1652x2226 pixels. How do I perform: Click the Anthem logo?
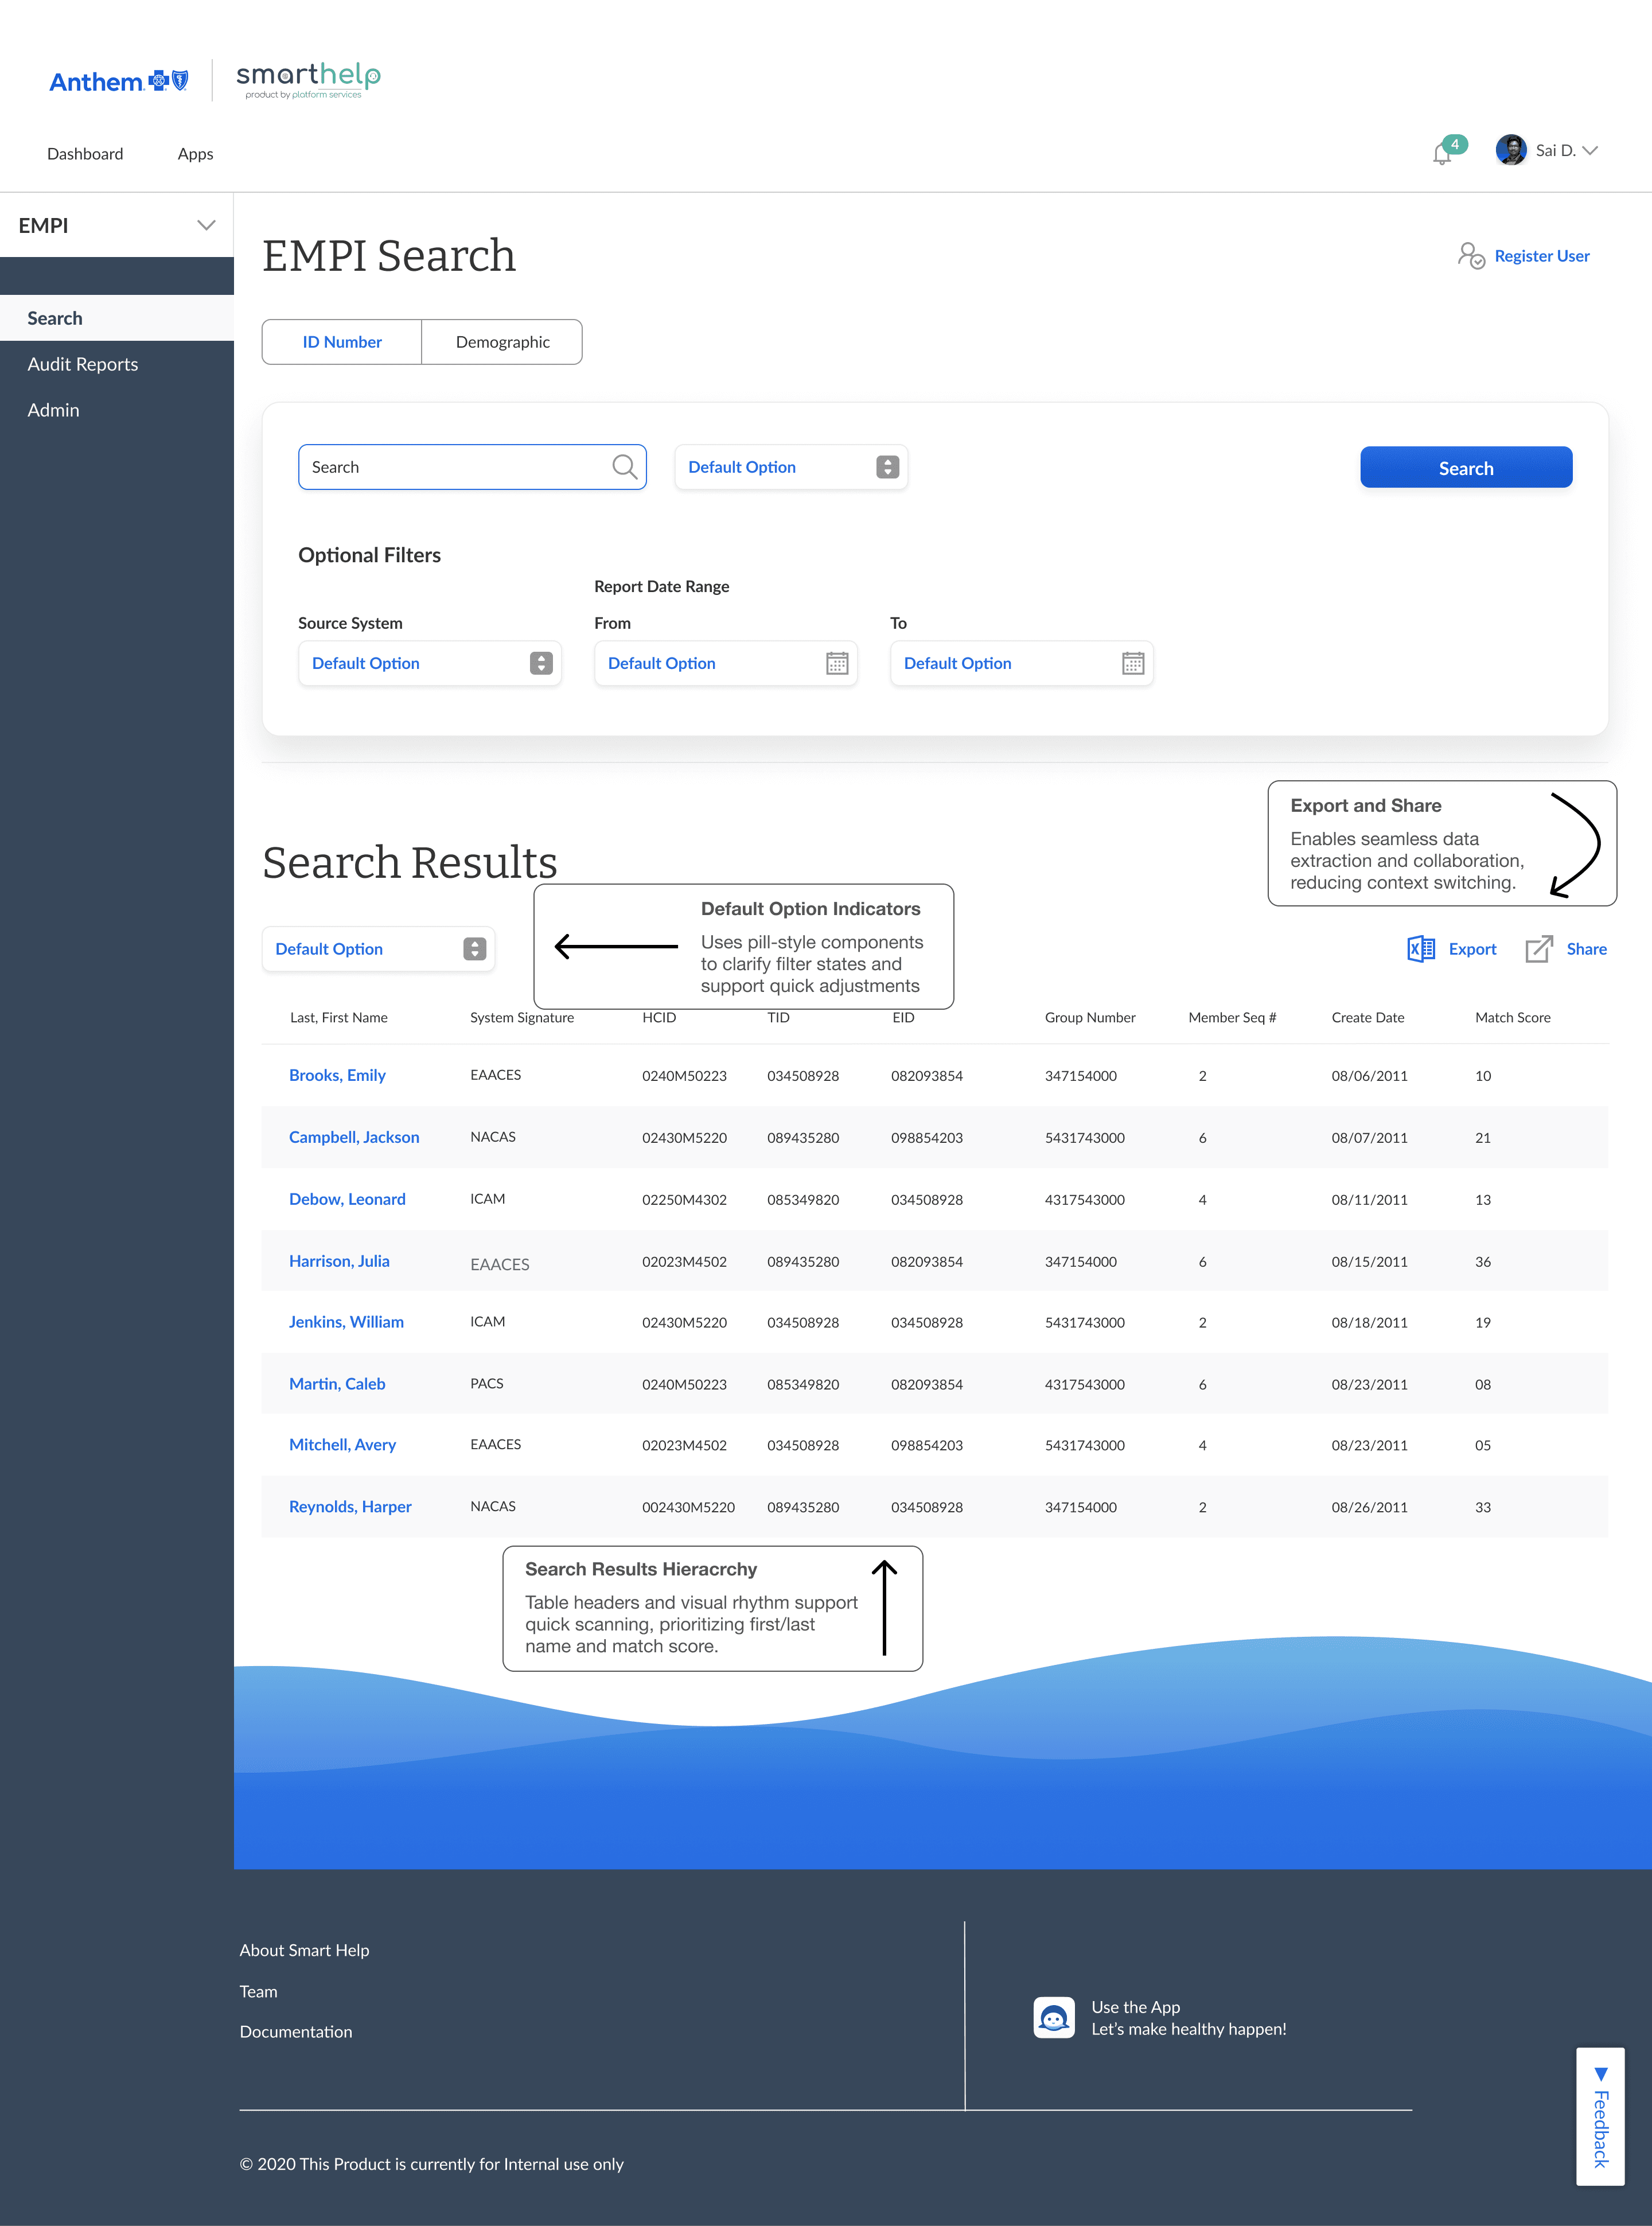[118, 80]
